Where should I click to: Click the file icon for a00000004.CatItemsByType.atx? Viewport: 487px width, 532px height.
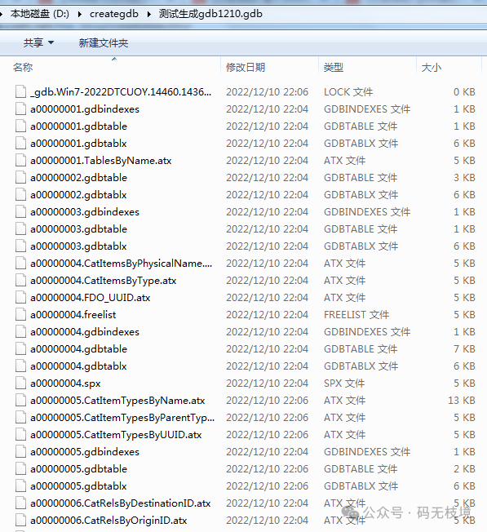(x=20, y=280)
